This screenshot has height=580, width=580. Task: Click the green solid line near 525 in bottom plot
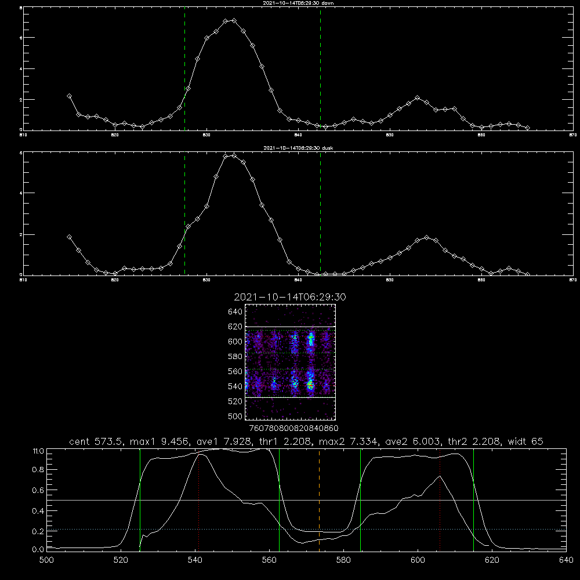[140, 500]
